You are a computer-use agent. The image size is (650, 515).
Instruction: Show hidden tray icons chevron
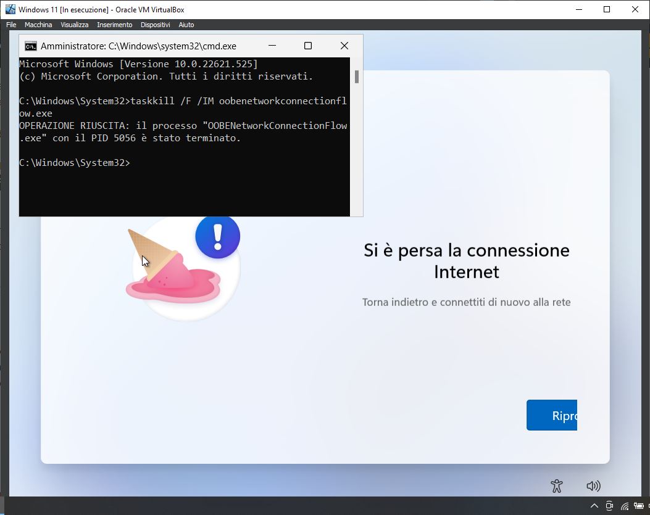[x=594, y=506]
